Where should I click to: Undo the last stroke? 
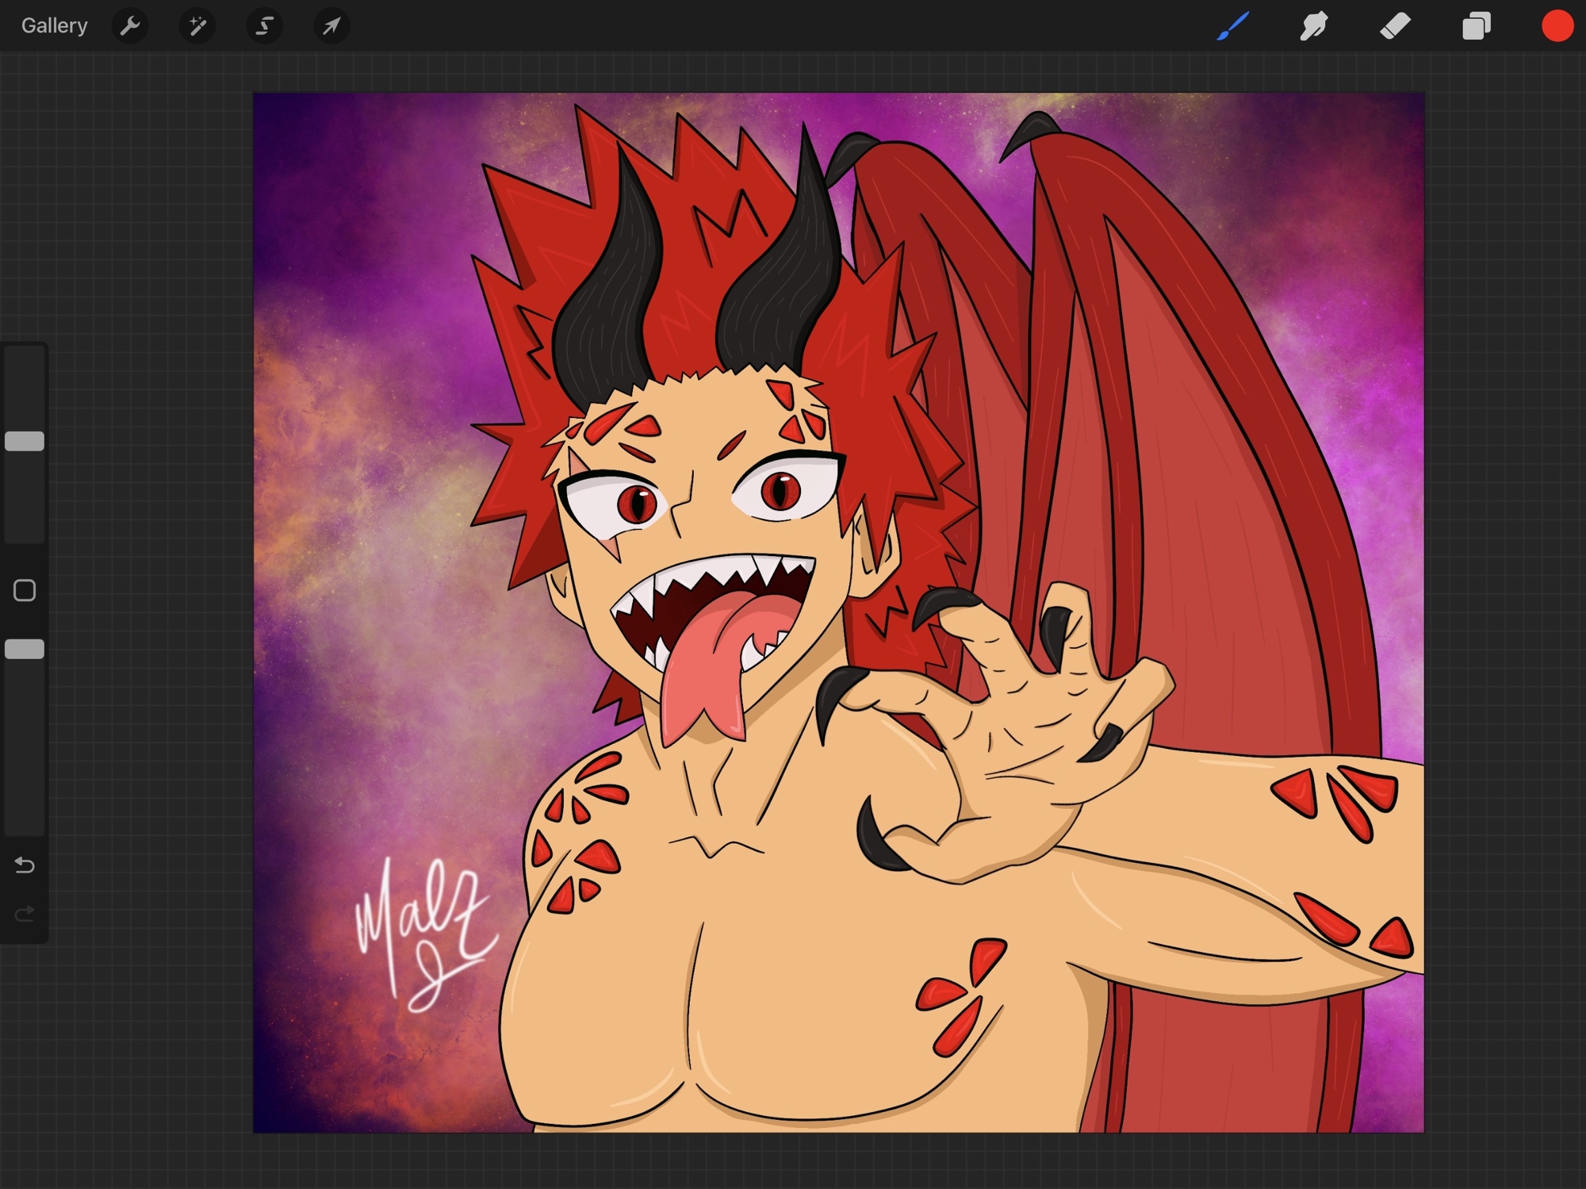click(25, 865)
